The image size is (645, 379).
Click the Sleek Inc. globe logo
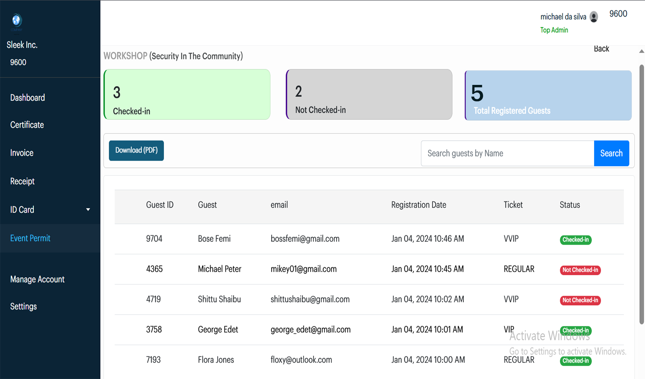point(16,20)
